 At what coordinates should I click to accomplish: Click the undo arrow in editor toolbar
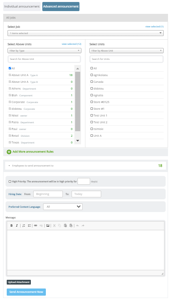point(77,225)
